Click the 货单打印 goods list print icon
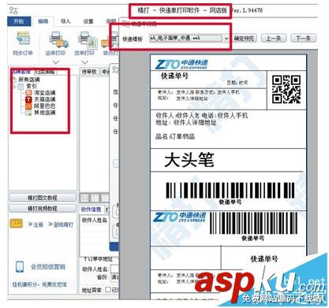 click(x=87, y=39)
